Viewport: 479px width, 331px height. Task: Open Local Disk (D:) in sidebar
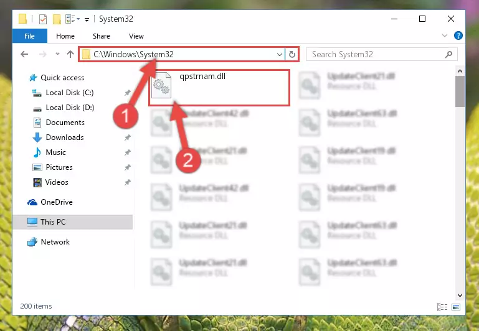[70, 108]
